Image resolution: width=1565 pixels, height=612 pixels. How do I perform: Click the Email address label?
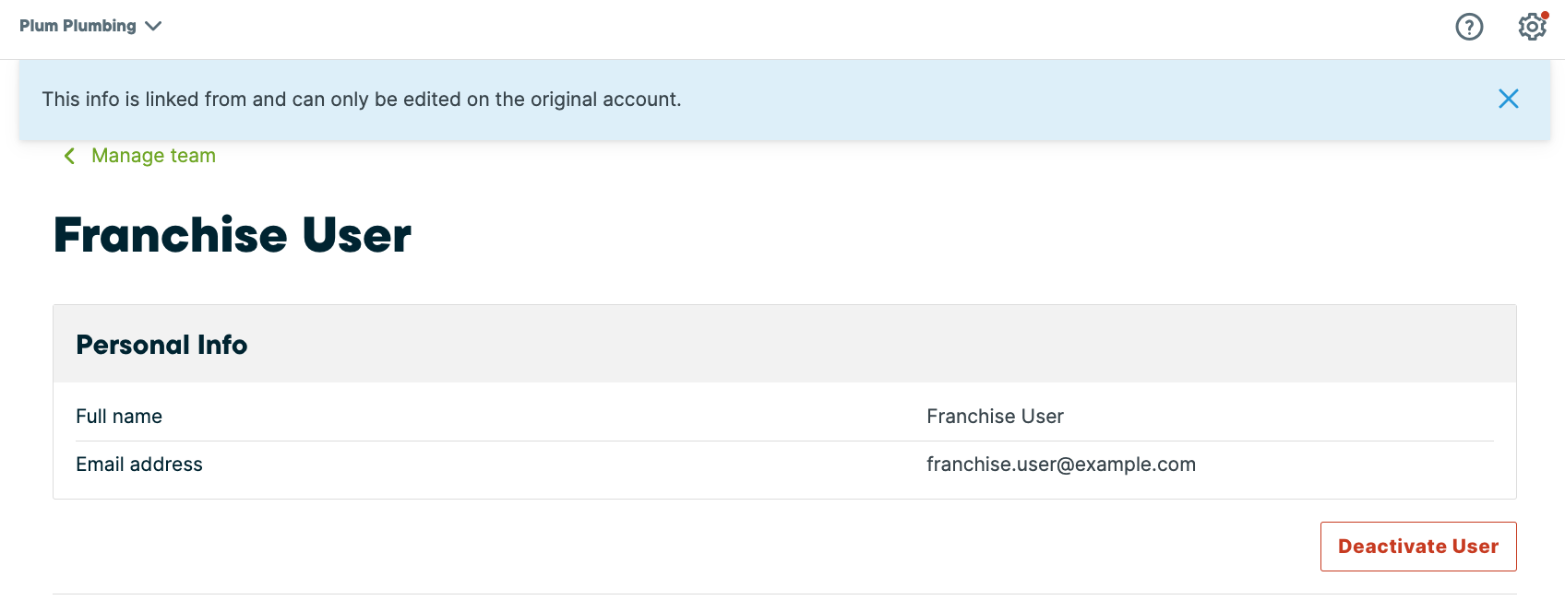pos(139,465)
